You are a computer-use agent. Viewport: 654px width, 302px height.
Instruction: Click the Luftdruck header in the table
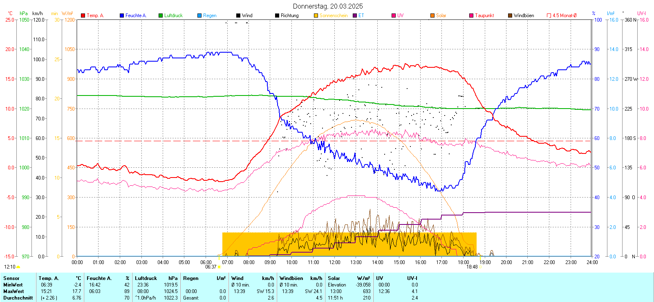146,278
